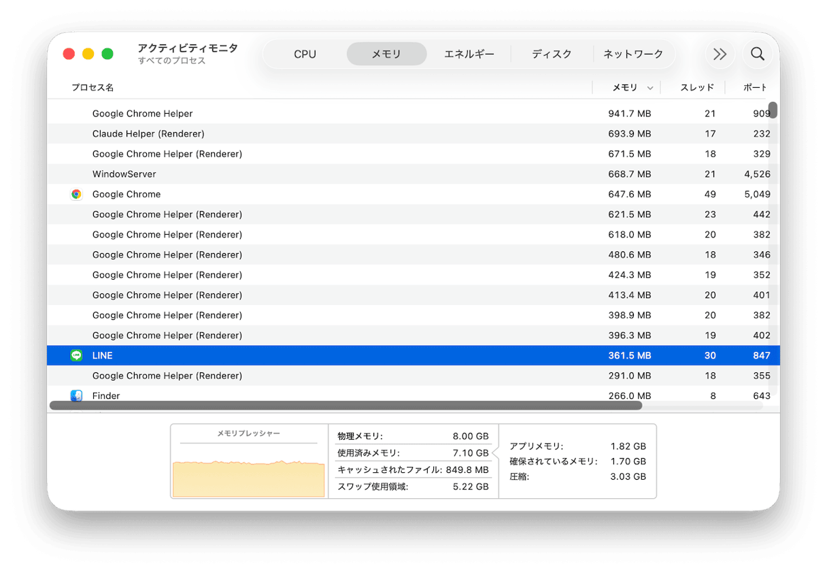Click the Google Chrome app icon

pos(76,194)
